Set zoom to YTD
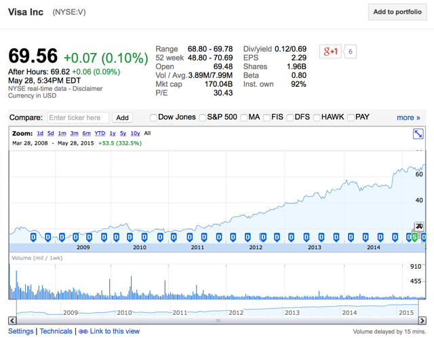Image resolution: width=434 pixels, height=338 pixels. click(x=100, y=133)
